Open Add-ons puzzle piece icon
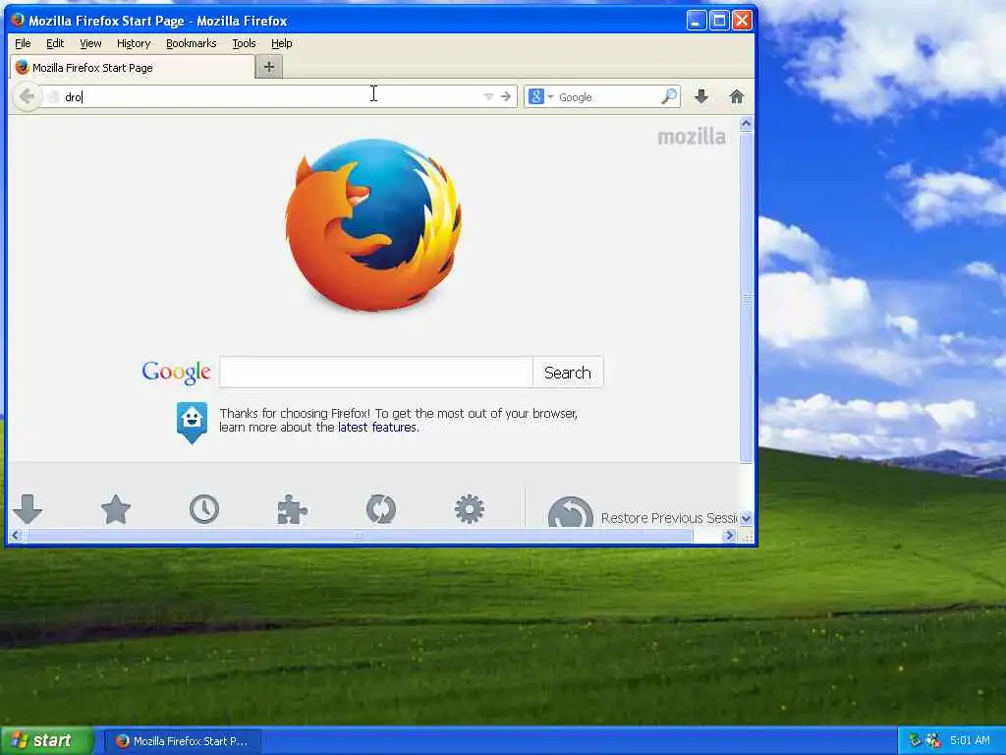 click(x=292, y=509)
